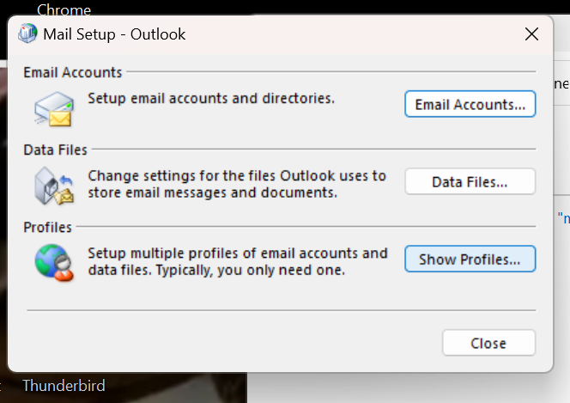Click the Email Accounts section heading
This screenshot has height=403, width=570.
[73, 72]
